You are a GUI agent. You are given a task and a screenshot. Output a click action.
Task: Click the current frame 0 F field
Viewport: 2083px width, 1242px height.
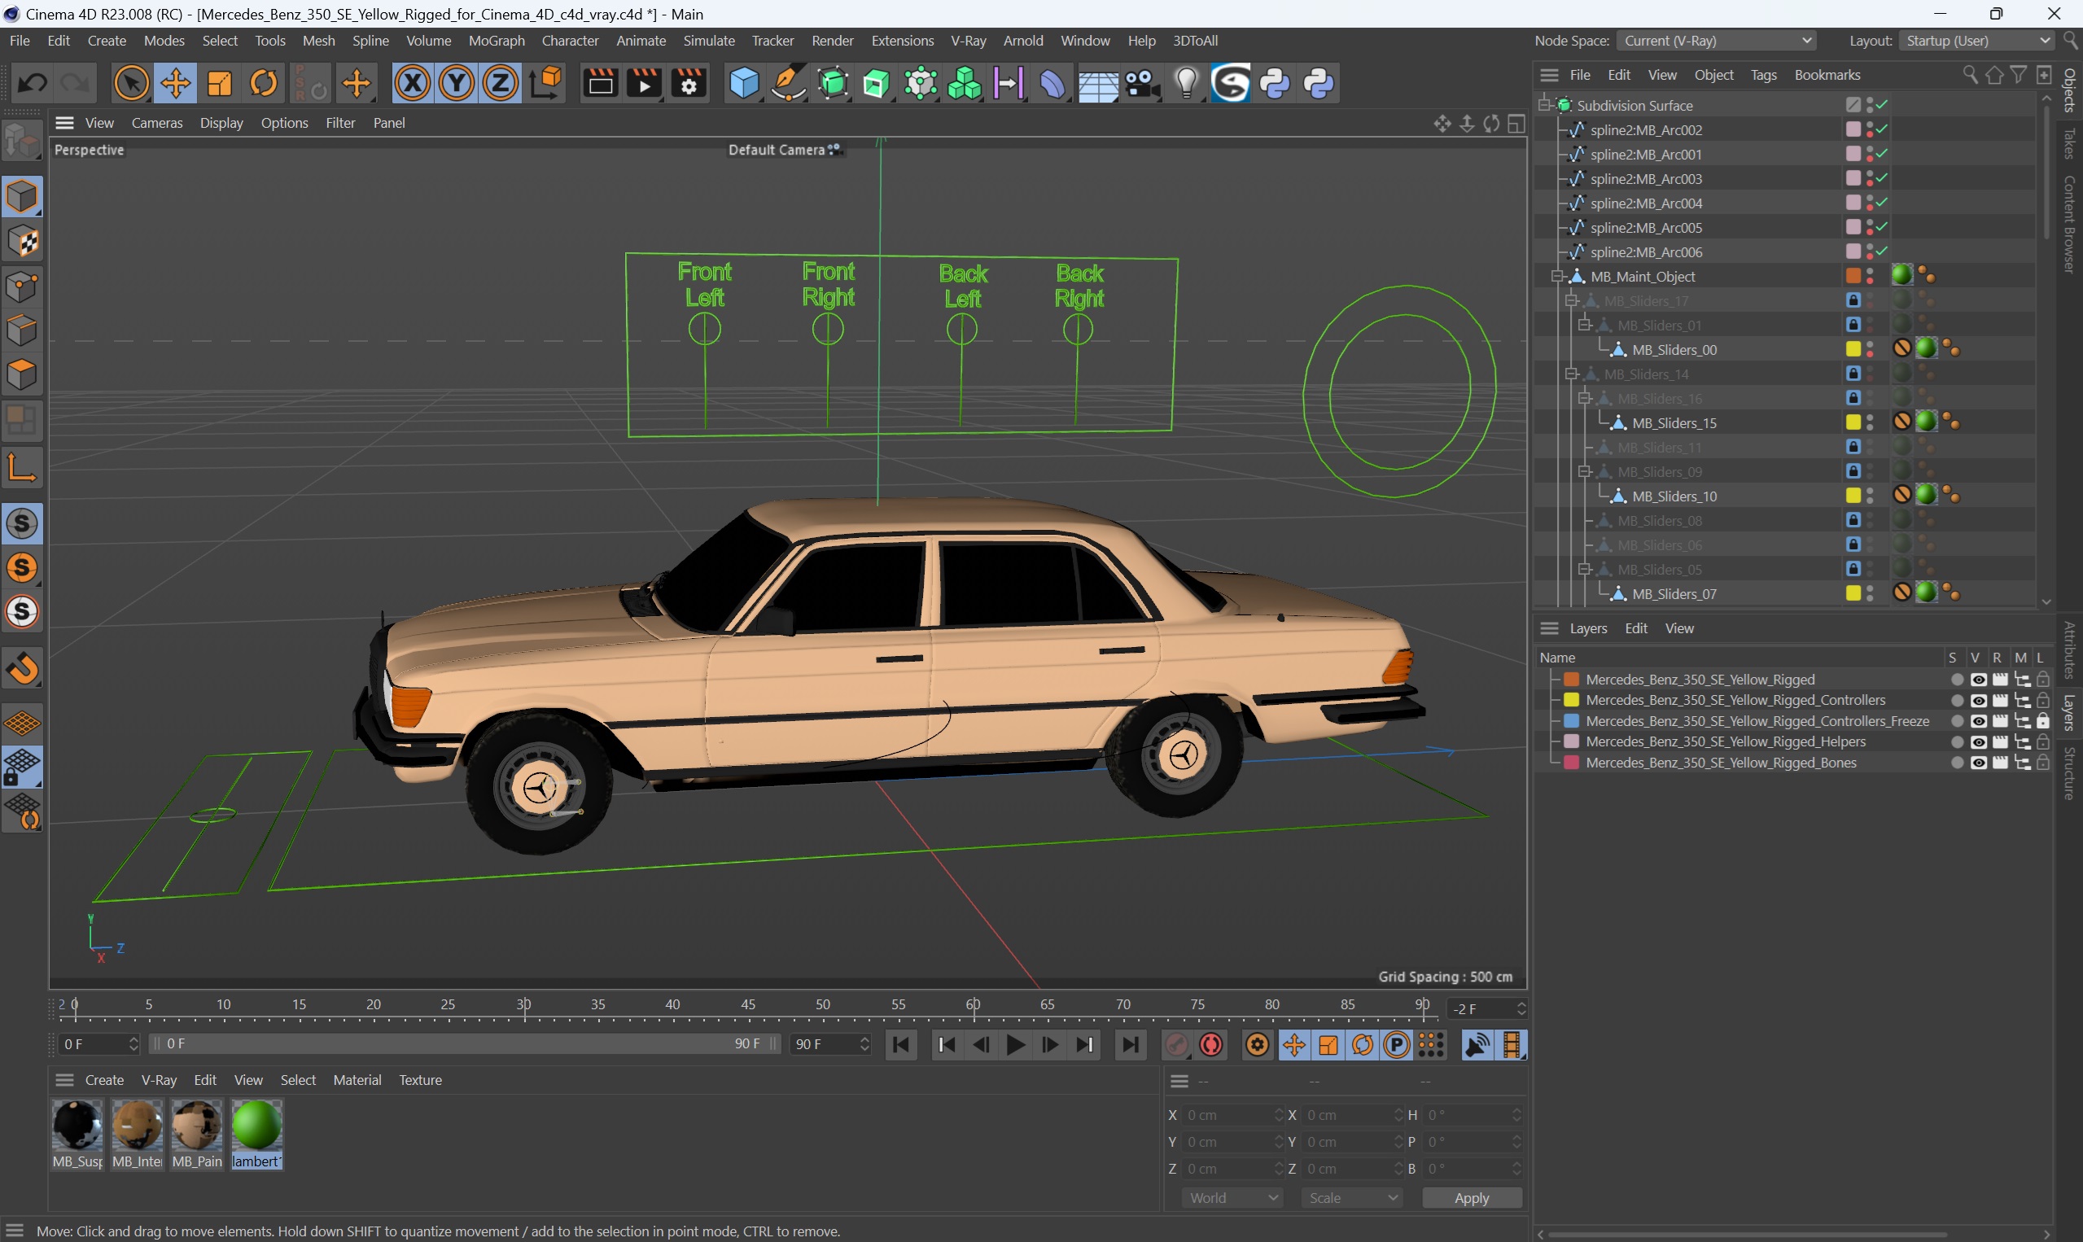tap(98, 1043)
